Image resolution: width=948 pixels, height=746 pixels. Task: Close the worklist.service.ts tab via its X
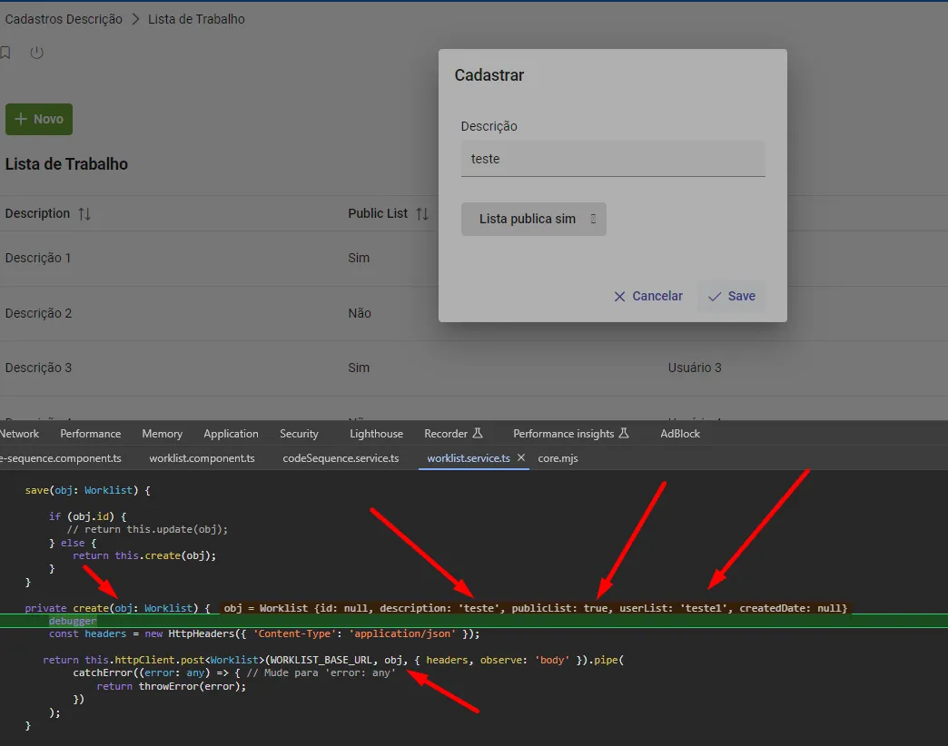point(520,457)
